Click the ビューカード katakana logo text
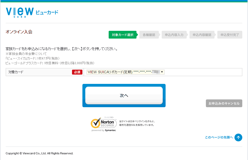Viewport: 248px width, 160px height. coord(47,12)
